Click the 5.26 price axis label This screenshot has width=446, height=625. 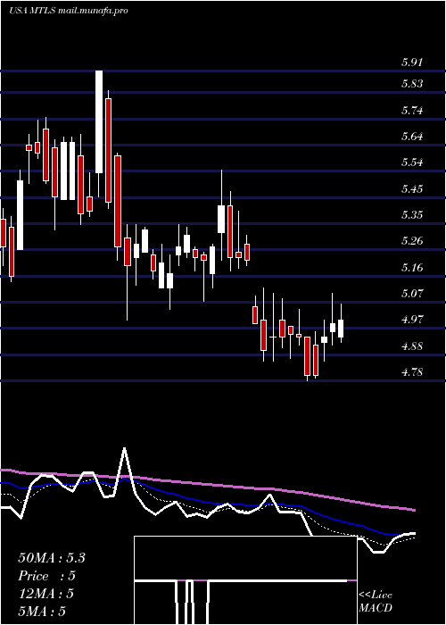click(412, 241)
